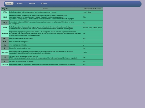Viewport: 145px width, 108px height.
Task: Click the ARTICLE tag cell
Action: (5, 52)
